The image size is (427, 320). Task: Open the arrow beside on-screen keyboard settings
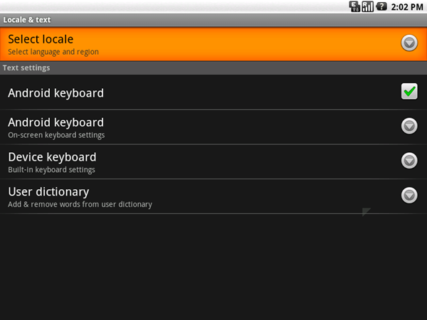point(409,126)
